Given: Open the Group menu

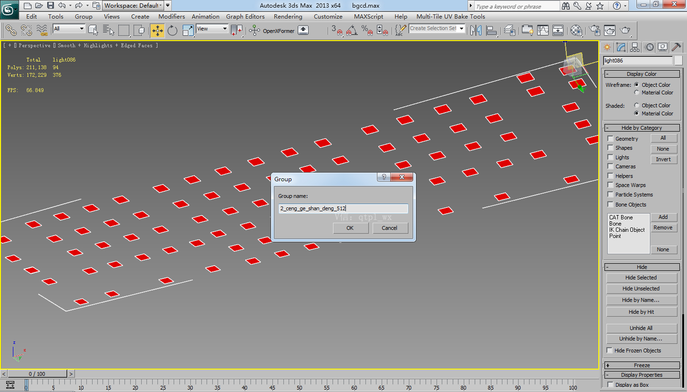Looking at the screenshot, I should point(83,16).
